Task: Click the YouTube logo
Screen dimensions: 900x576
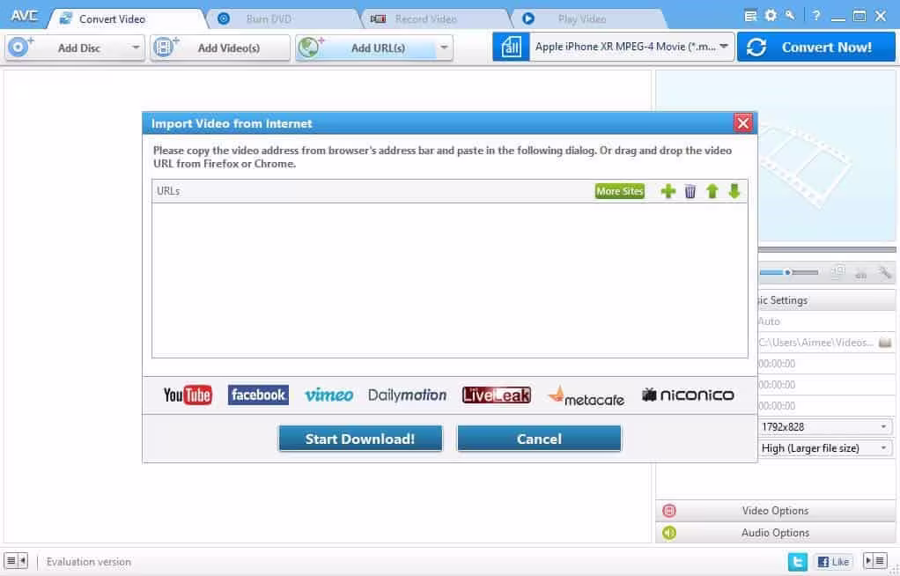Action: click(188, 395)
